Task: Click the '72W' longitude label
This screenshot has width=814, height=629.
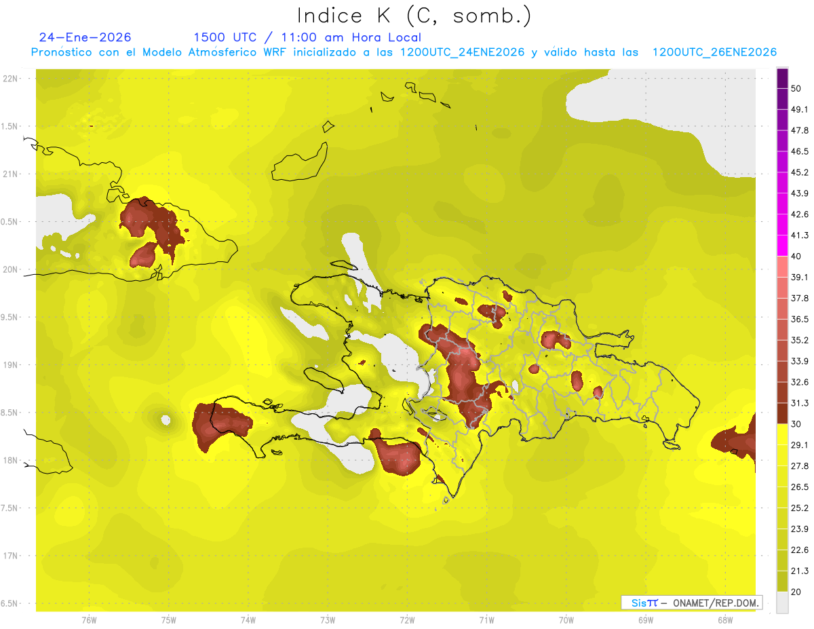Action: click(407, 620)
